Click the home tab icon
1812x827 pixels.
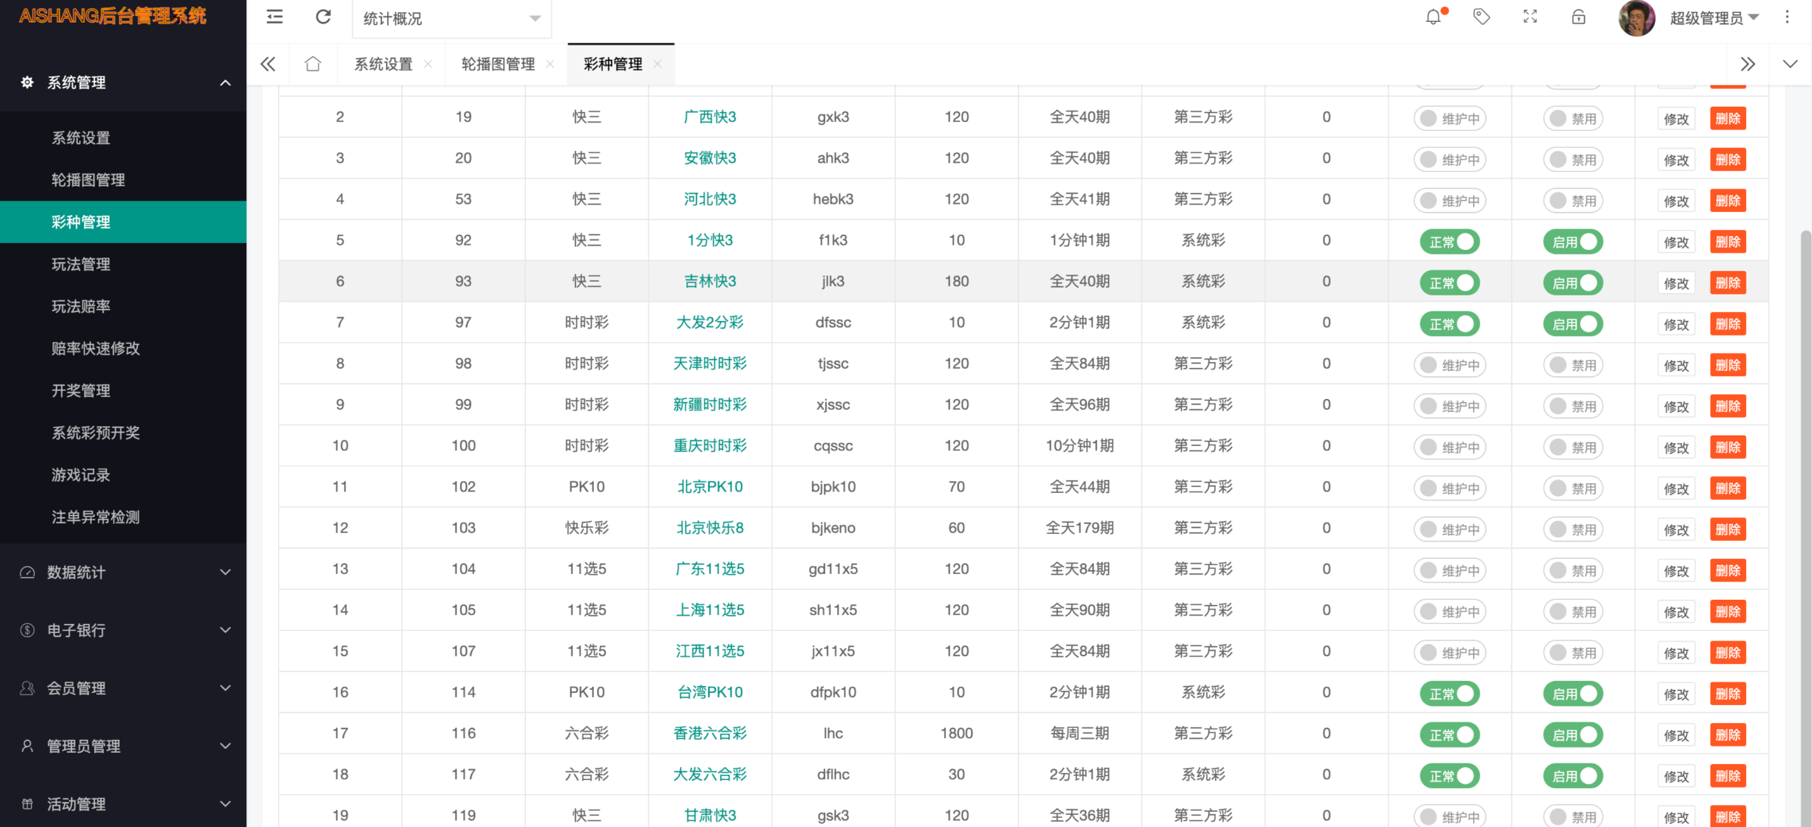(313, 64)
